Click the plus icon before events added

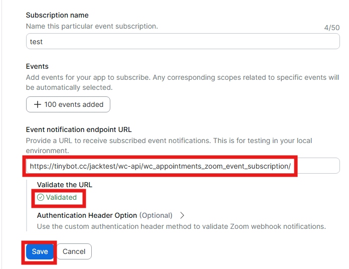click(38, 104)
